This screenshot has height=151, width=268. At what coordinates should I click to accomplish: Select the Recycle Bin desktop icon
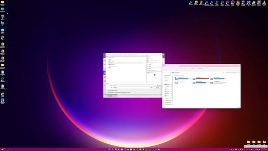coord(3,17)
